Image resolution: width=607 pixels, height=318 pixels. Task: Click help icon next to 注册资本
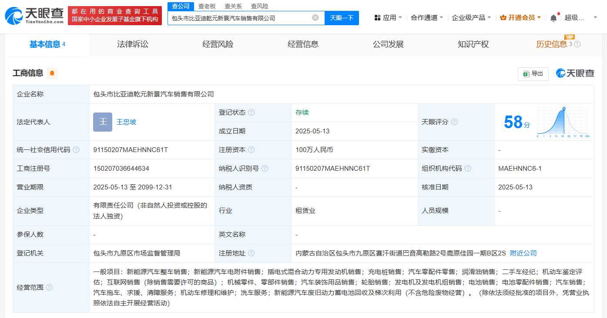[251, 150]
